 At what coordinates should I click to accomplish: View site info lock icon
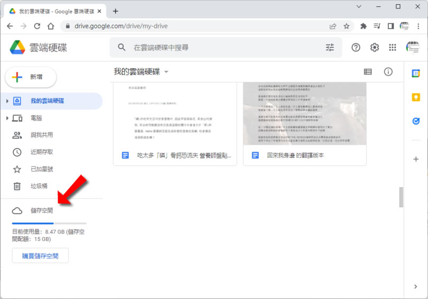pos(68,26)
